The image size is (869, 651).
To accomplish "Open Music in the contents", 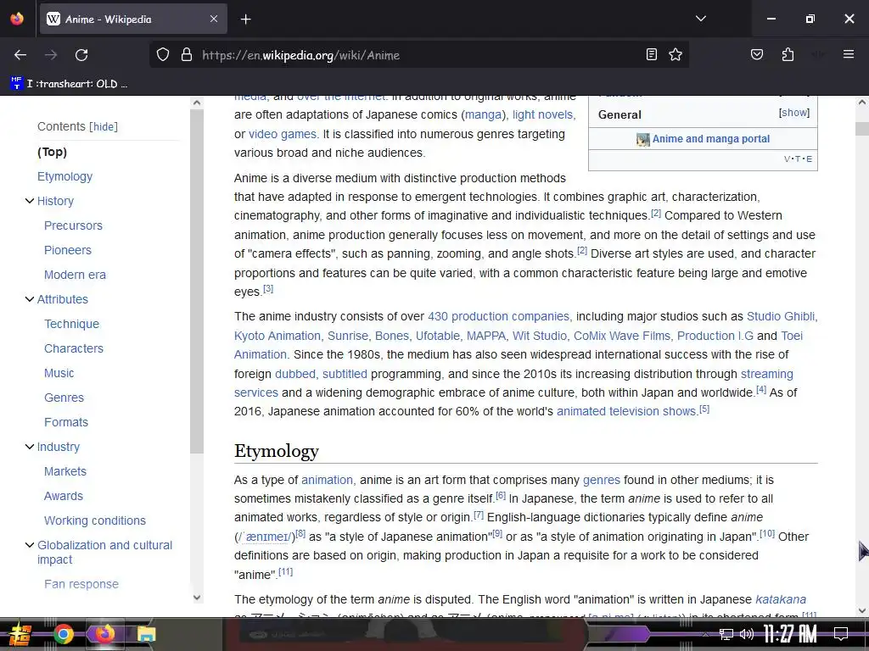I will point(59,373).
